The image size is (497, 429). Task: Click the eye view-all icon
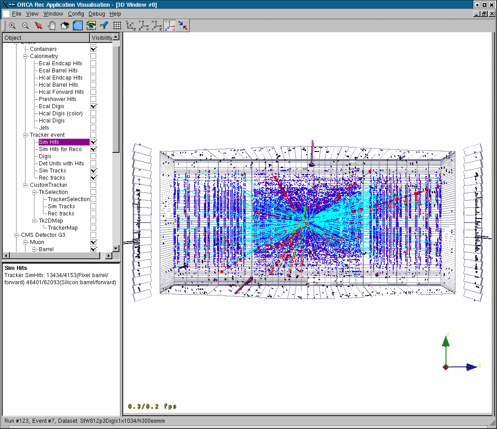click(x=91, y=26)
